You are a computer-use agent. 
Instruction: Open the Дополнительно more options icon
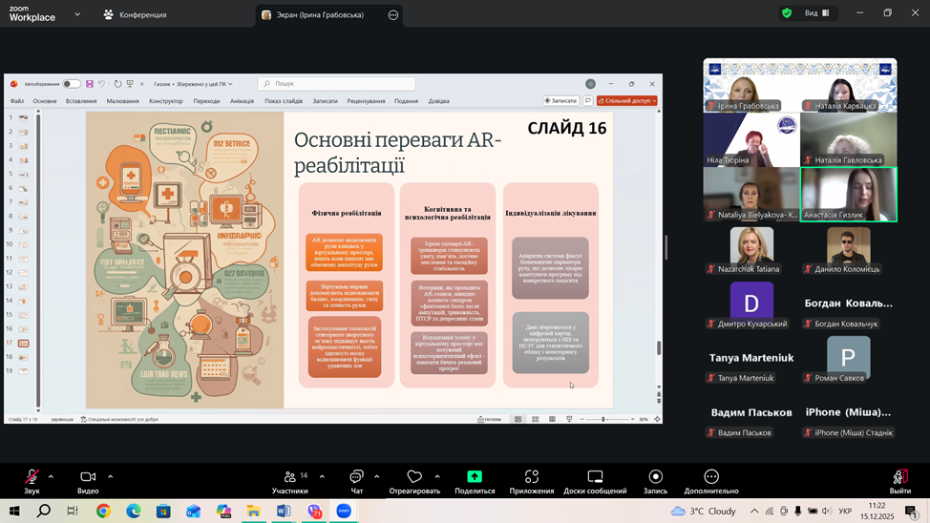(711, 477)
